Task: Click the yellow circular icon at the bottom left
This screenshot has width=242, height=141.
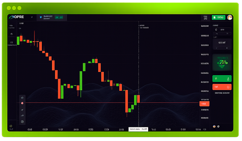Action: tap(11, 126)
